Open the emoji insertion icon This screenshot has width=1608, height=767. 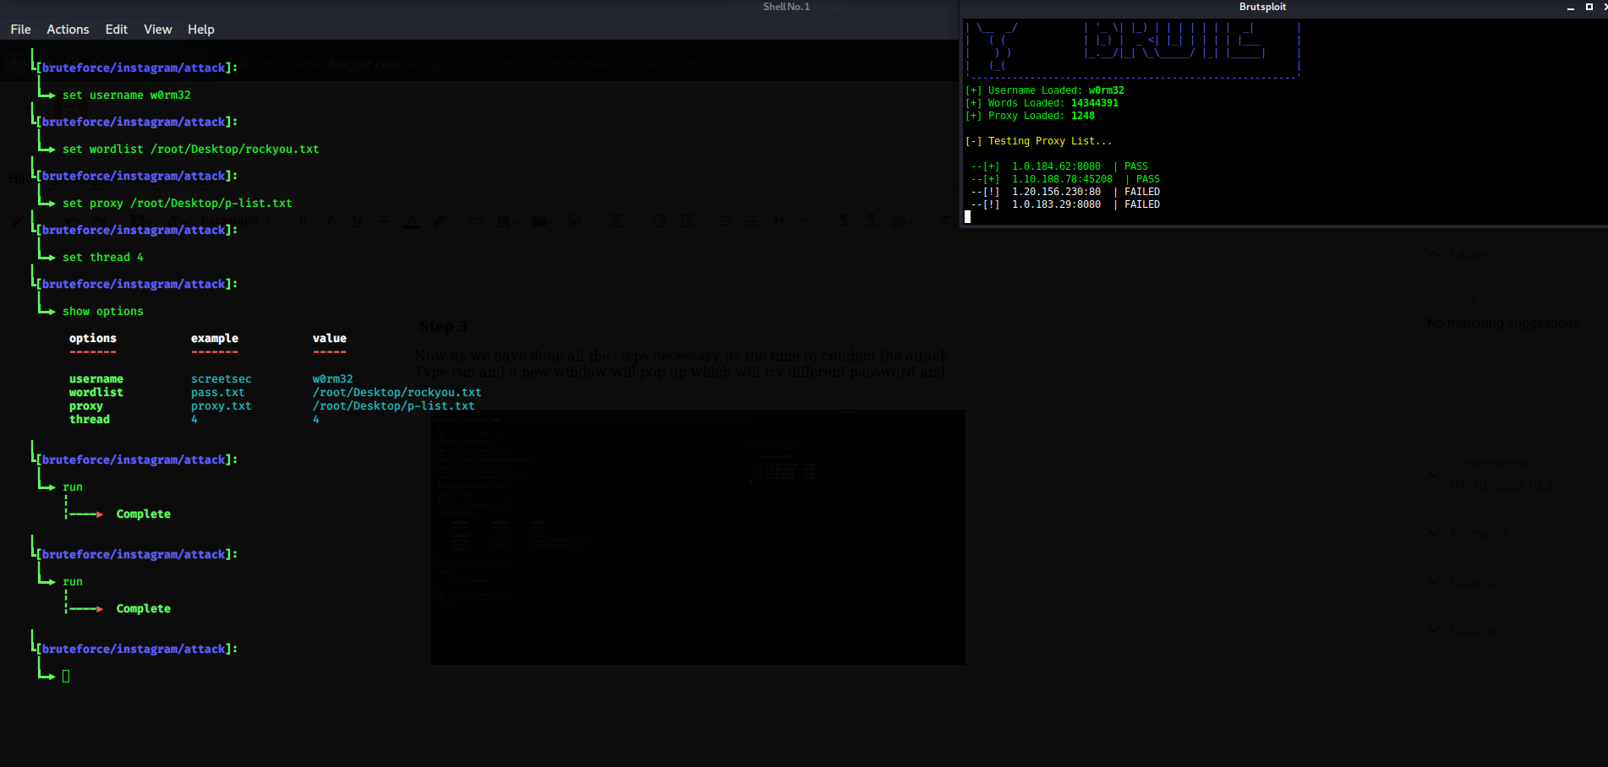click(576, 220)
